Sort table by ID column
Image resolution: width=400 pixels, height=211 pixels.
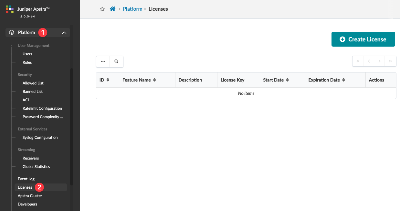click(x=108, y=80)
